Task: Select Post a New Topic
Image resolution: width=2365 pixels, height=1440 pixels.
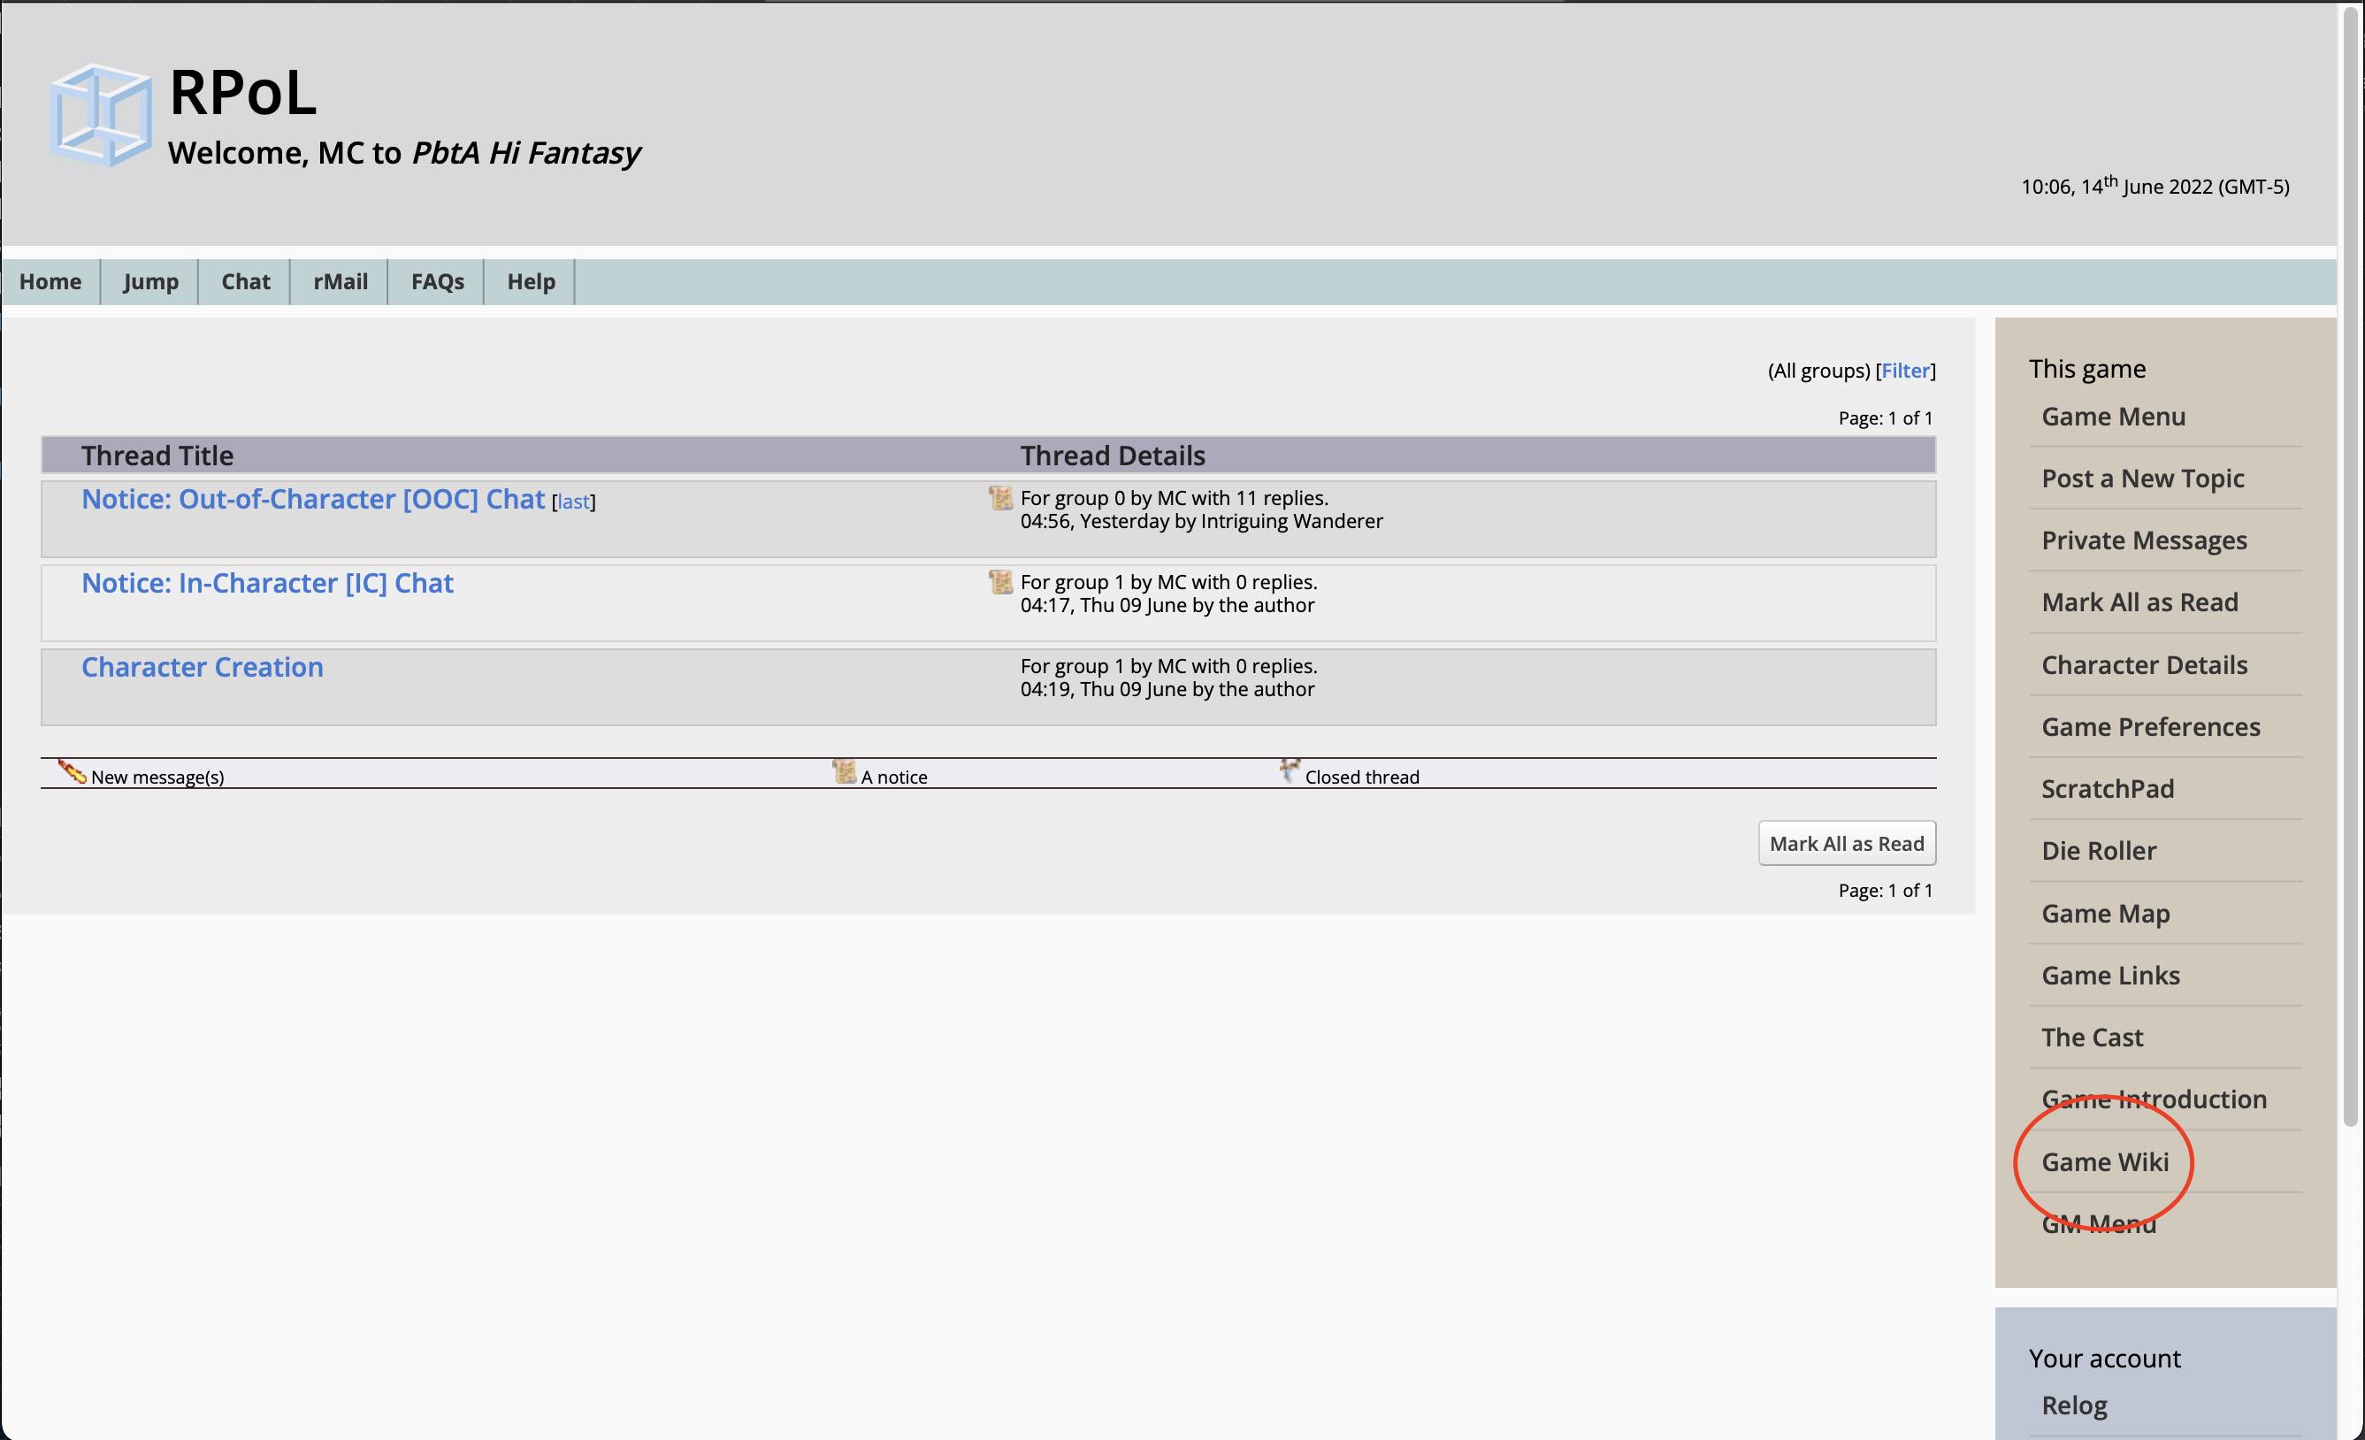Action: pyautogui.click(x=2142, y=478)
